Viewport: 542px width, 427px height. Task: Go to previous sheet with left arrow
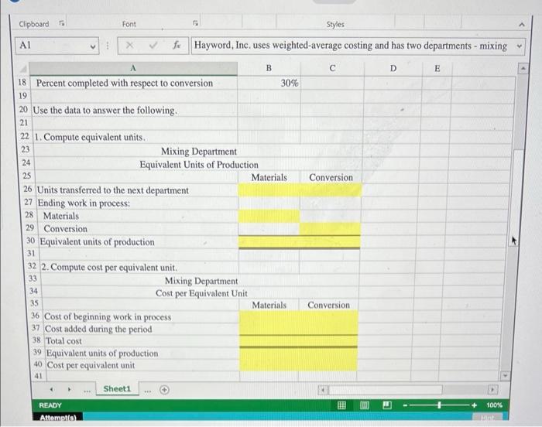pos(51,389)
